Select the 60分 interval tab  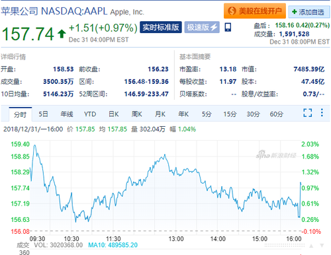276,114
